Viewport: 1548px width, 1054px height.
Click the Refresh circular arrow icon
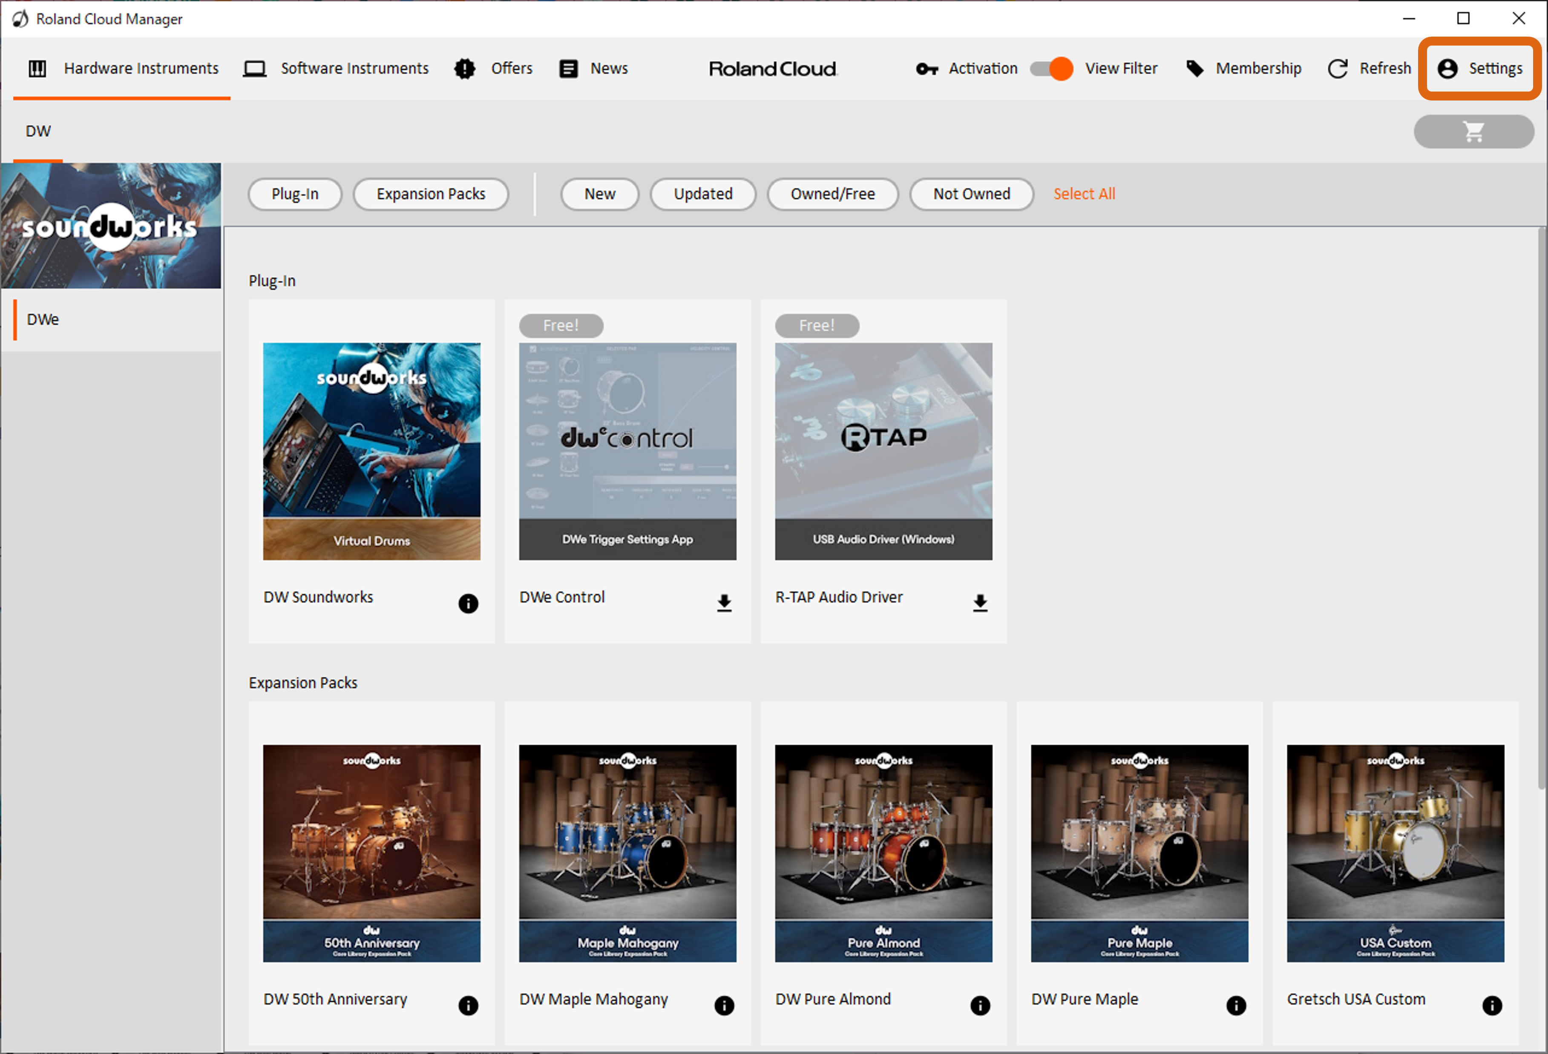click(x=1338, y=69)
